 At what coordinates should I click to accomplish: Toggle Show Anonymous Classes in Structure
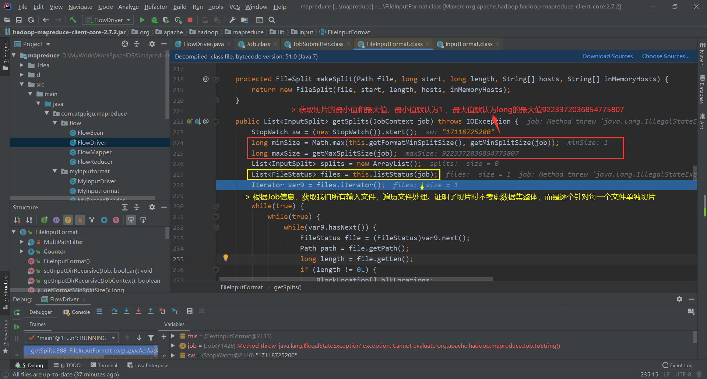coord(104,220)
